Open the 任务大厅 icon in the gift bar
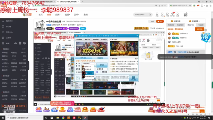This screenshot has width=213, height=120. click(46, 109)
